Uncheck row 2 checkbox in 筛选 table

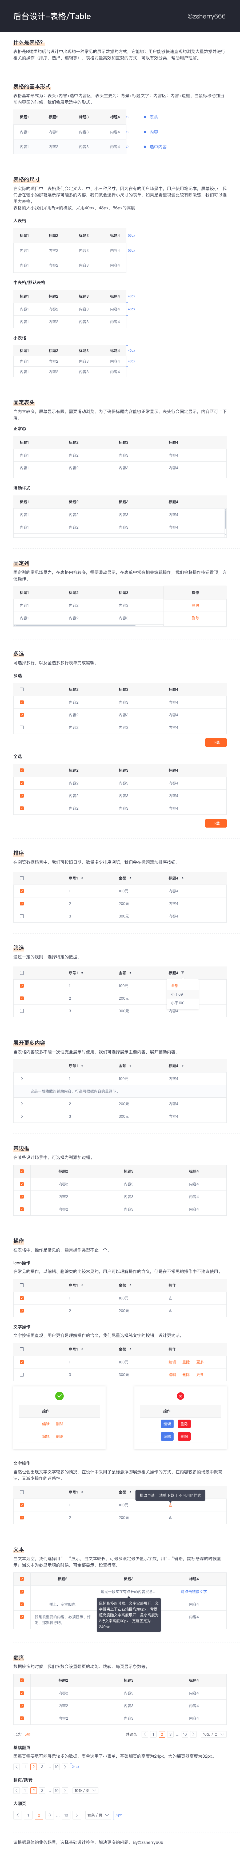click(22, 998)
